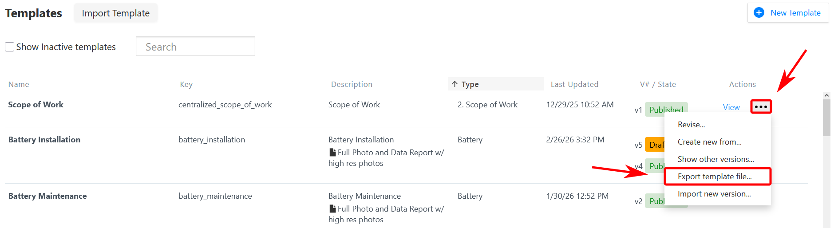Click the sort arrow on Type column

455,84
